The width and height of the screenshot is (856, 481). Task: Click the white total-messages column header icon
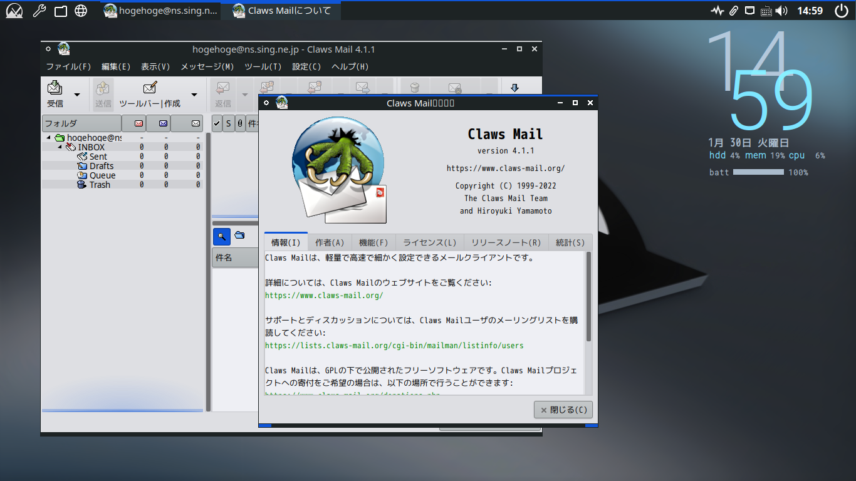point(196,123)
